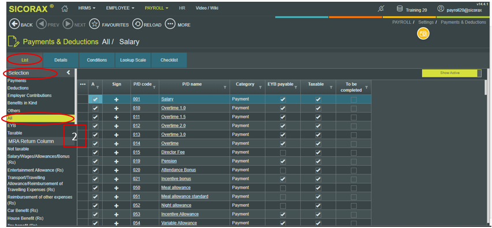Switch to the Conditions tab

[x=97, y=60]
